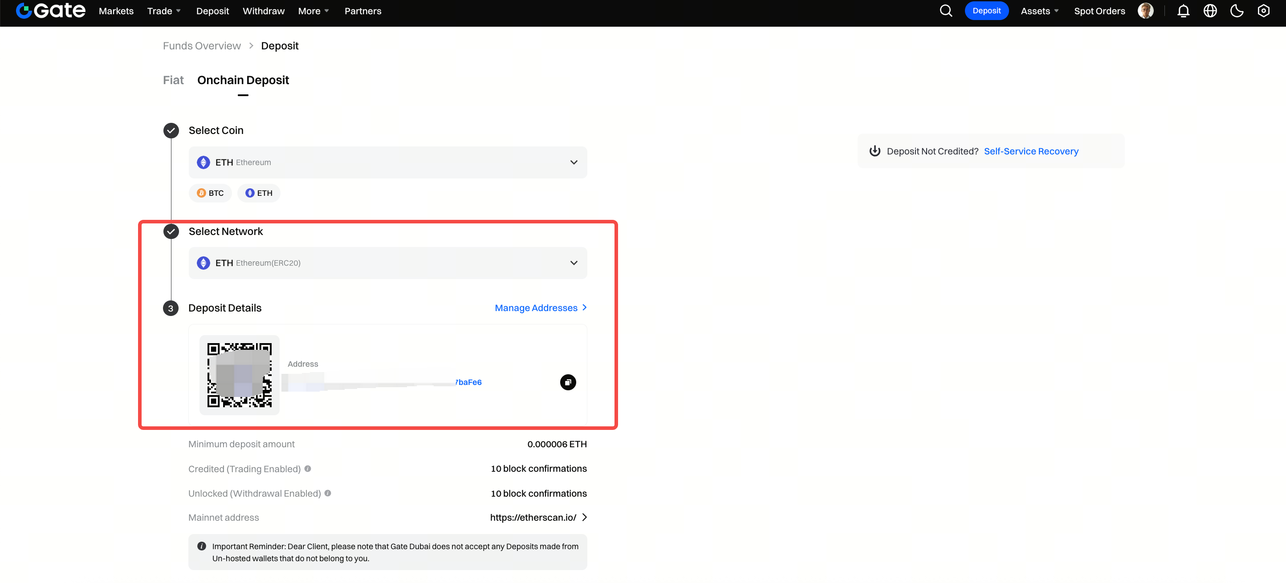Open the Assets dropdown menu
The image size is (1286, 583).
[1039, 11]
